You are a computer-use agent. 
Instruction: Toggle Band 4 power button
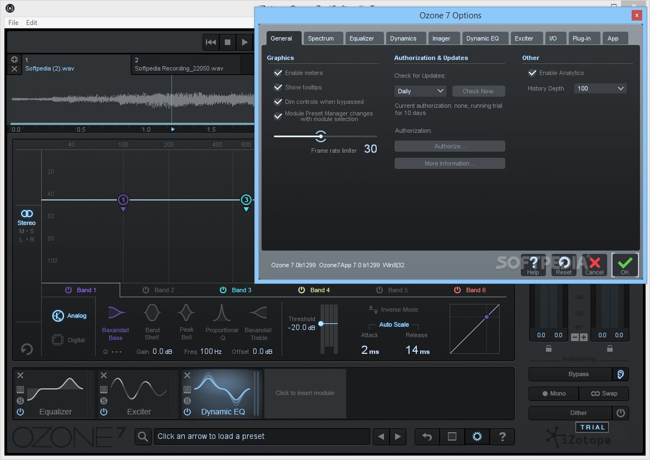pos(302,290)
